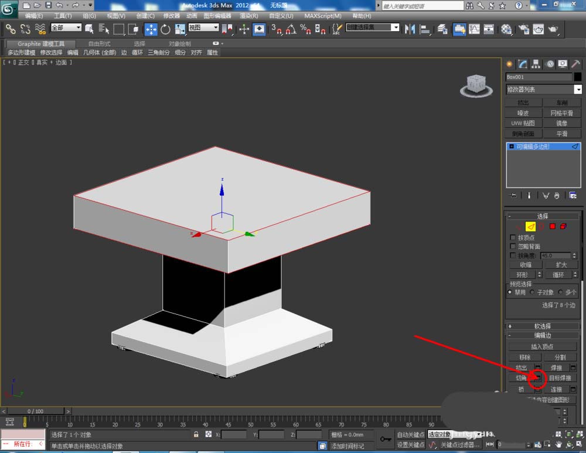Click the 插入顶点 button
The height and width of the screenshot is (453, 586).
pos(542,346)
